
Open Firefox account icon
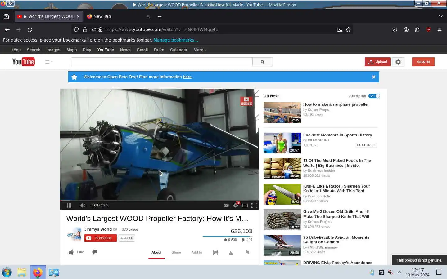406,30
